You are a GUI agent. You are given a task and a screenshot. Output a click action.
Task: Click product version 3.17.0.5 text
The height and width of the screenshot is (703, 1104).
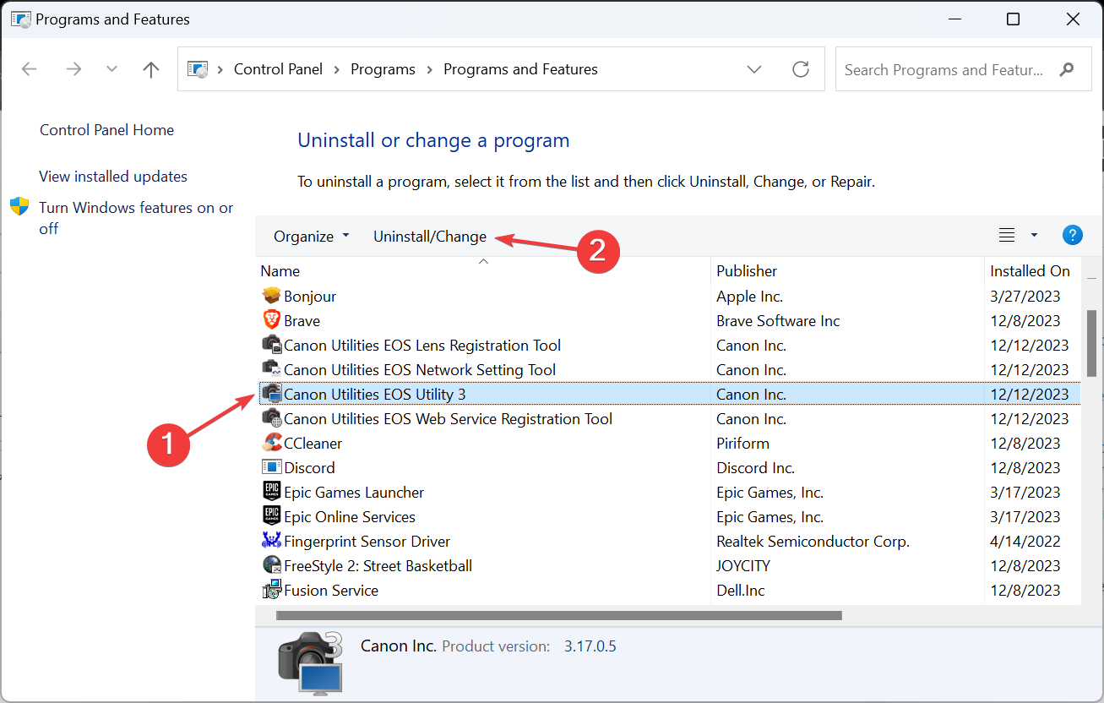(590, 646)
